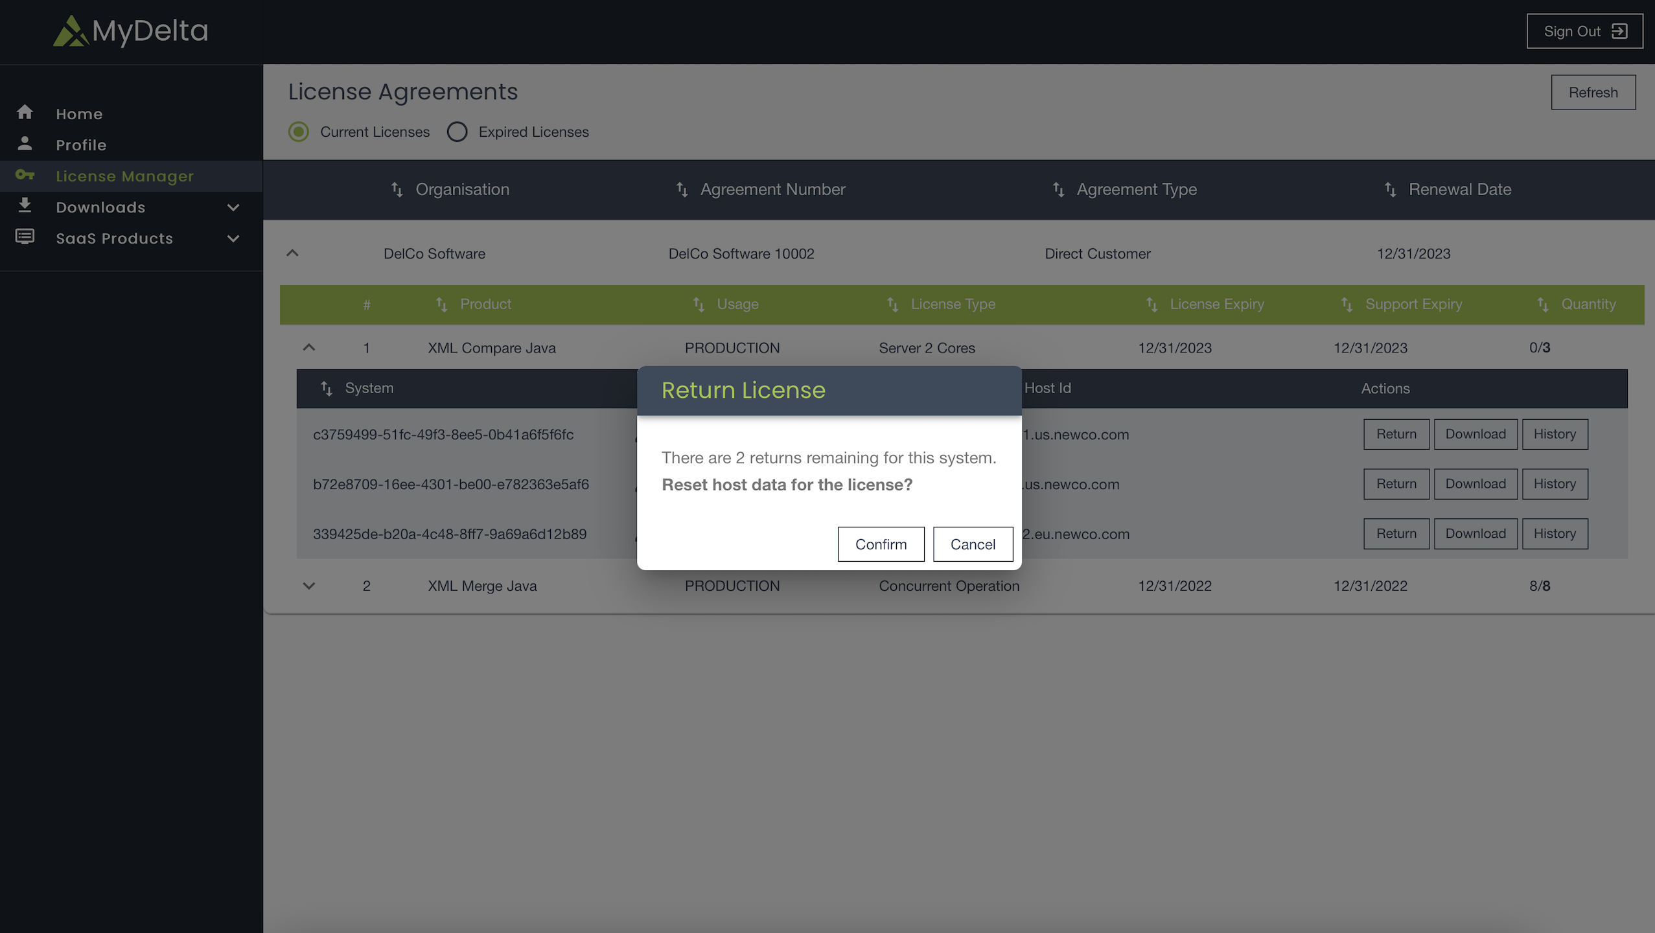The height and width of the screenshot is (933, 1655).
Task: Expand the Downloads menu chevron
Action: coord(233,207)
